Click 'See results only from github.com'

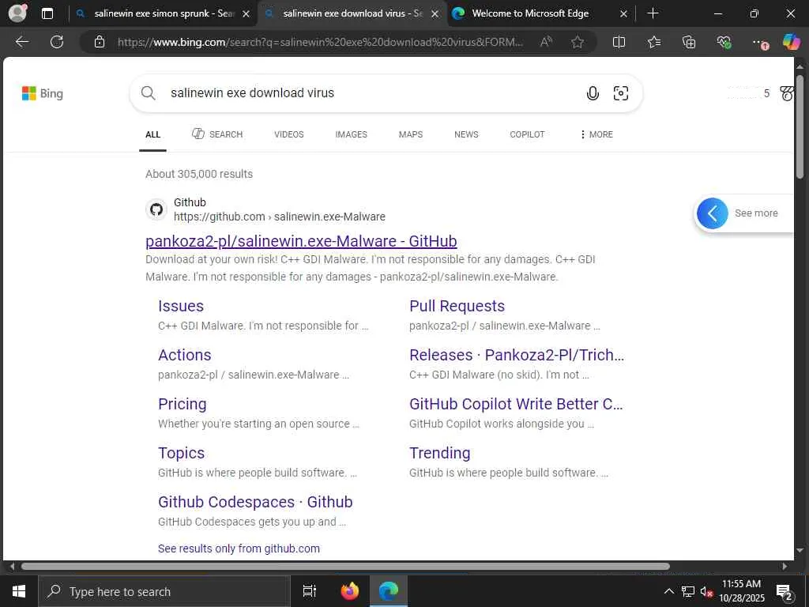coord(239,549)
